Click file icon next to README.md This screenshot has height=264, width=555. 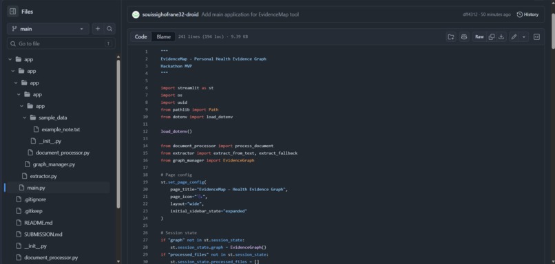coord(19,223)
